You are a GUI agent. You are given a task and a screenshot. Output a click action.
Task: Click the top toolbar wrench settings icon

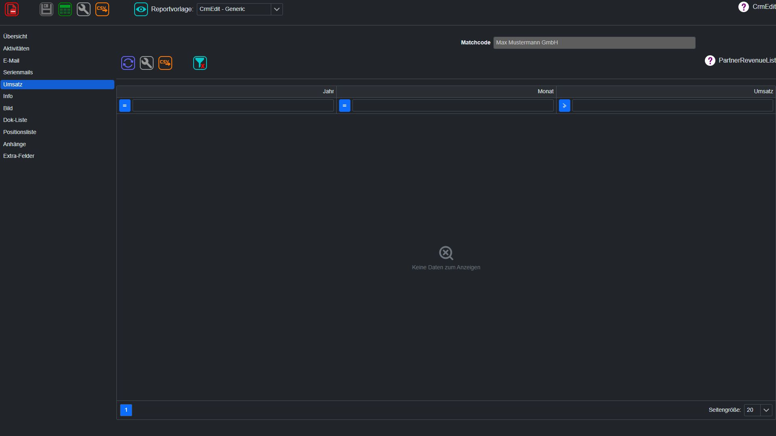(x=84, y=9)
